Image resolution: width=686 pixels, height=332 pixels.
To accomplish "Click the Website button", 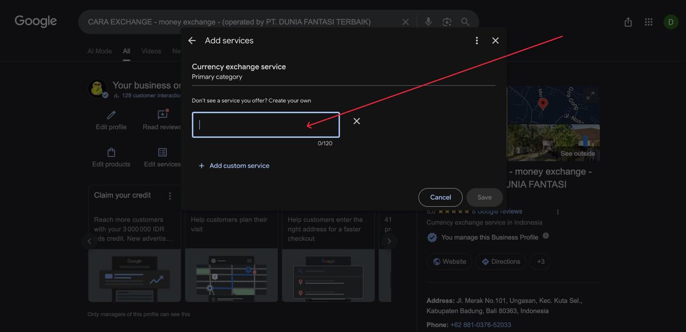I will click(449, 261).
